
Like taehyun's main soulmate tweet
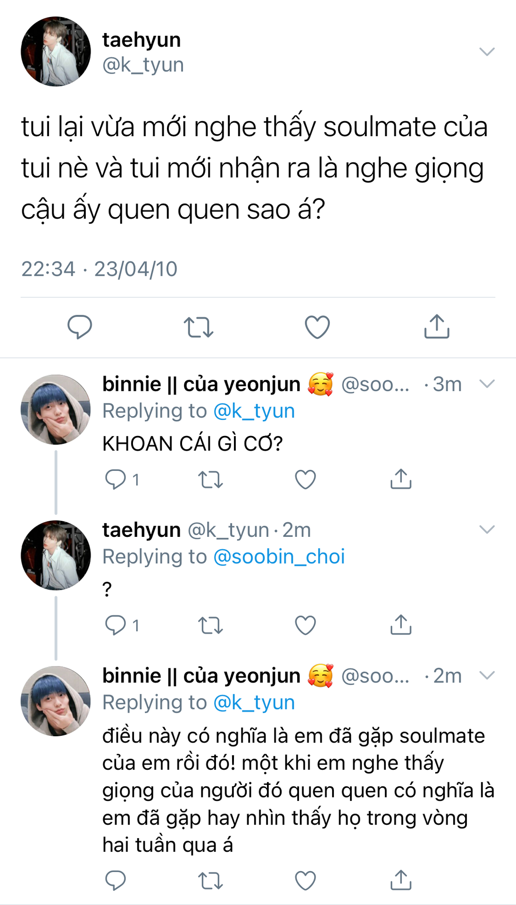click(317, 327)
